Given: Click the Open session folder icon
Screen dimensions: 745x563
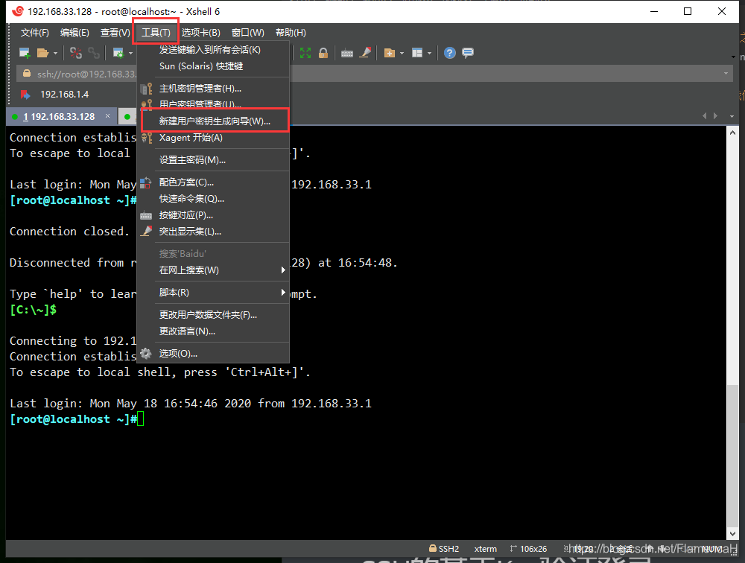Looking at the screenshot, I should (x=42, y=53).
